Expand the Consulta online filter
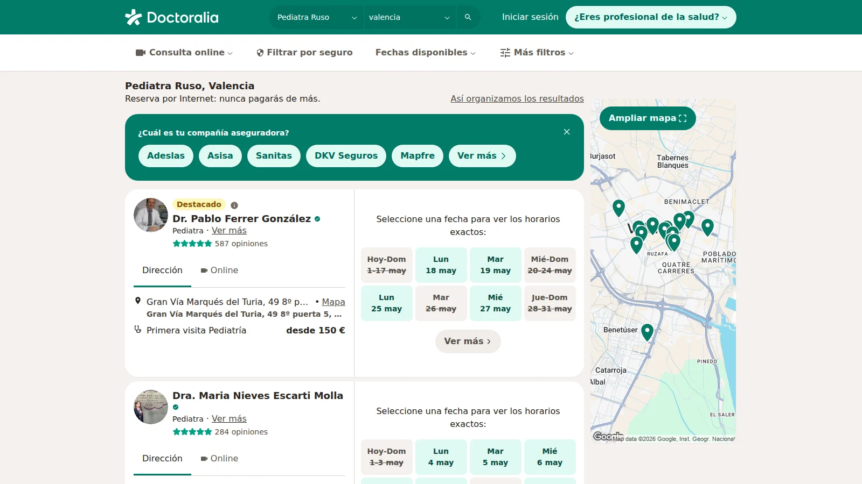This screenshot has width=862, height=484. pyautogui.click(x=184, y=53)
